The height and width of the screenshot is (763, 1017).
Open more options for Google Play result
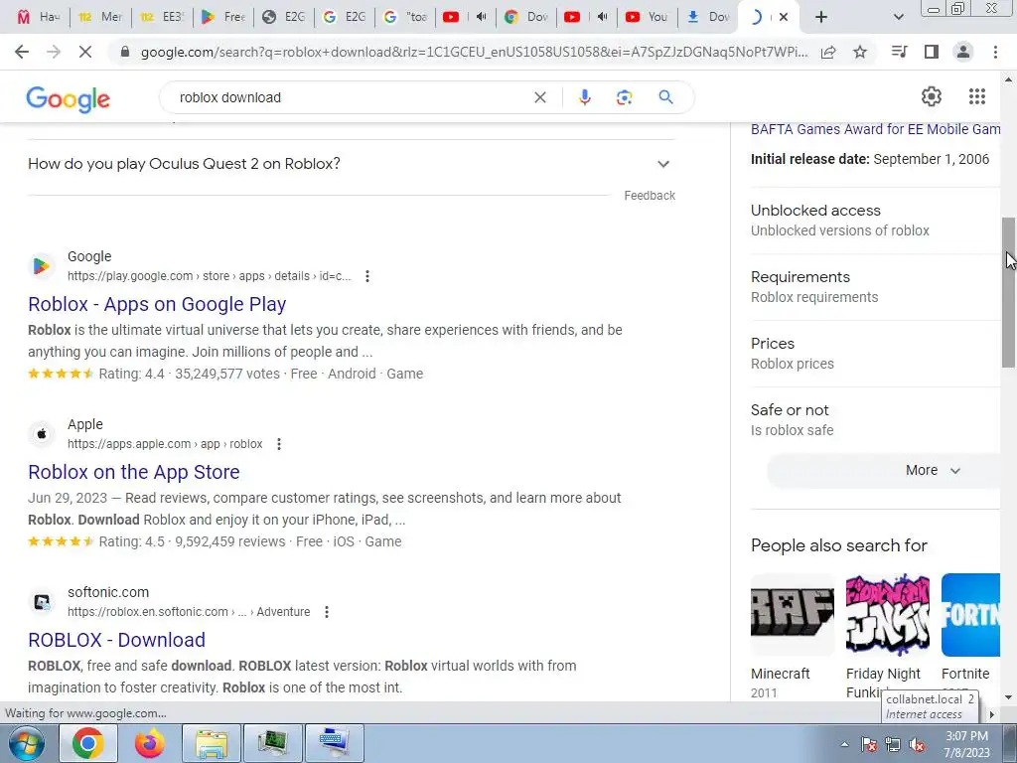pos(367,276)
